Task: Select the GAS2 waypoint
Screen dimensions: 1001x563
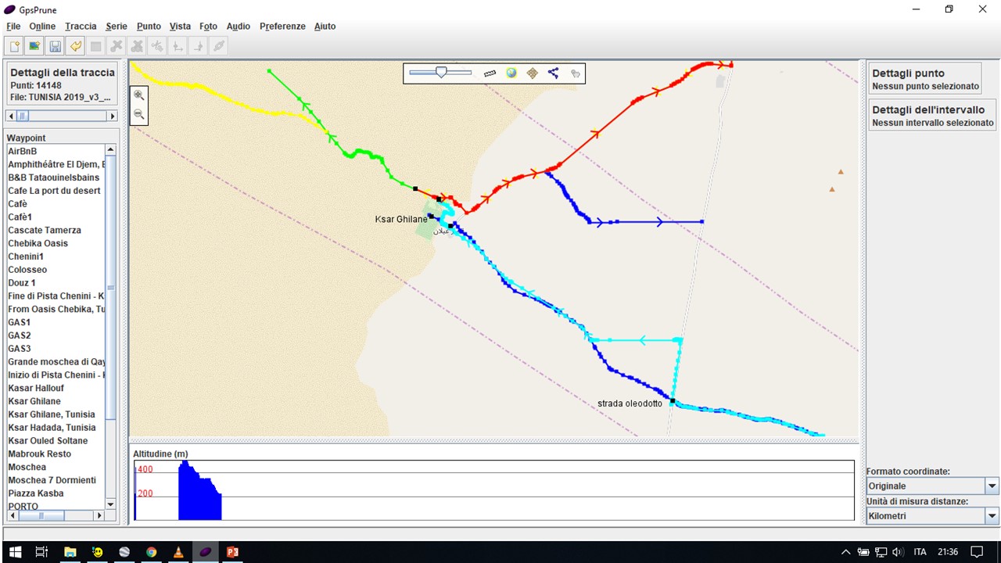Action: point(56,335)
